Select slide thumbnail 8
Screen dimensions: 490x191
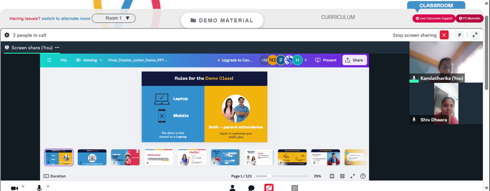tap(292, 157)
